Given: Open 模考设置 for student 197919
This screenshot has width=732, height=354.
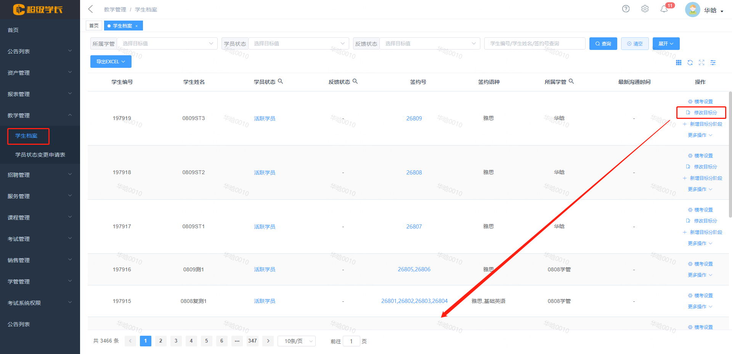Looking at the screenshot, I should click(700, 101).
